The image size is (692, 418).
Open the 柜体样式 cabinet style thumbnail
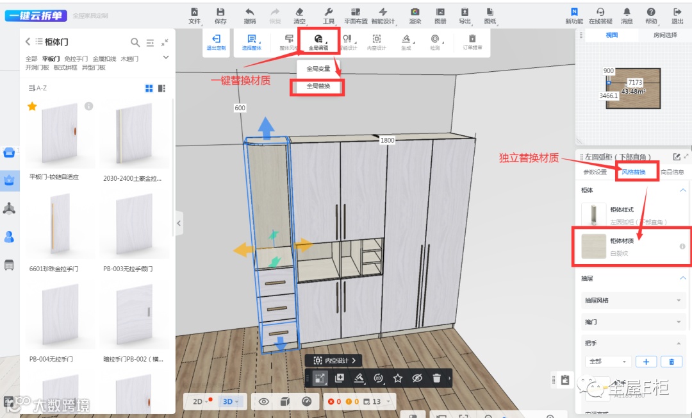click(593, 215)
